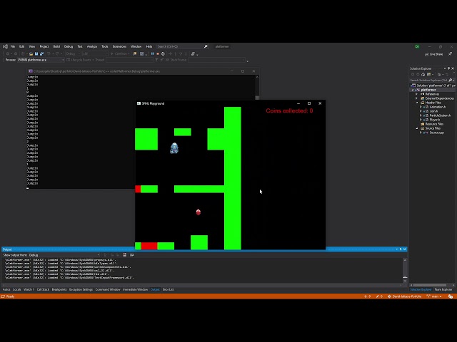Click David-Jalisco-Porfolio repository in status bar
This screenshot has height=342, width=457.
pos(405,296)
